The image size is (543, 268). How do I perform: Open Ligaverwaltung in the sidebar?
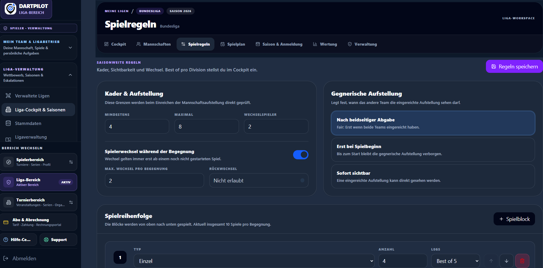click(31, 137)
